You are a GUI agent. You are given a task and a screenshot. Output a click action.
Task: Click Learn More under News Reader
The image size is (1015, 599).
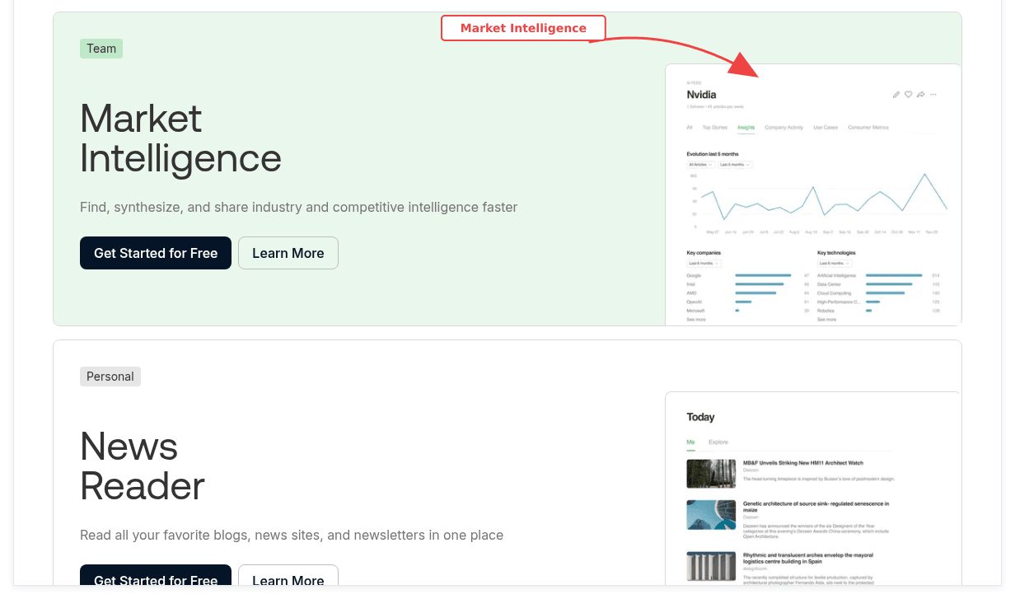(x=288, y=580)
